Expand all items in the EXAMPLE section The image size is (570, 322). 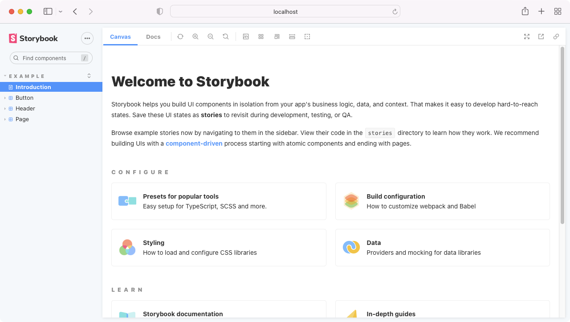89,76
